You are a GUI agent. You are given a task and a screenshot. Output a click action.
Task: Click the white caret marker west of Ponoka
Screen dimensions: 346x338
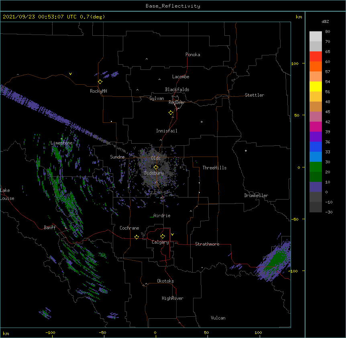147,59
